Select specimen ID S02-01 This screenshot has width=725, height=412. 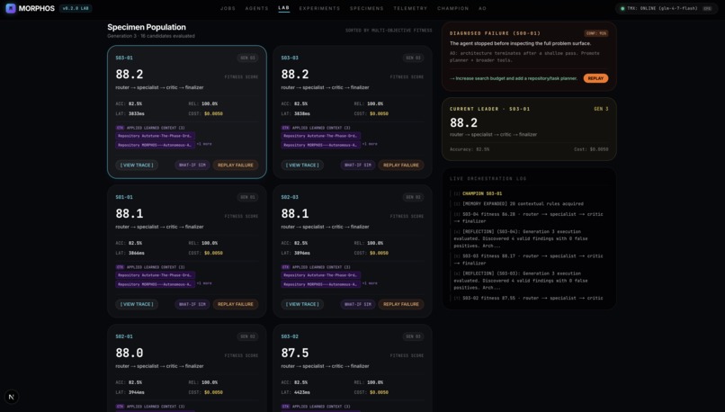[124, 336]
